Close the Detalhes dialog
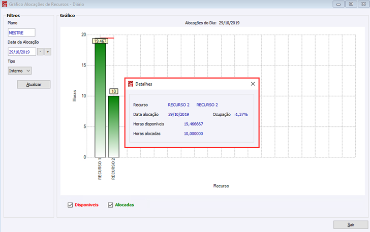The height and width of the screenshot is (232, 370). tap(253, 84)
